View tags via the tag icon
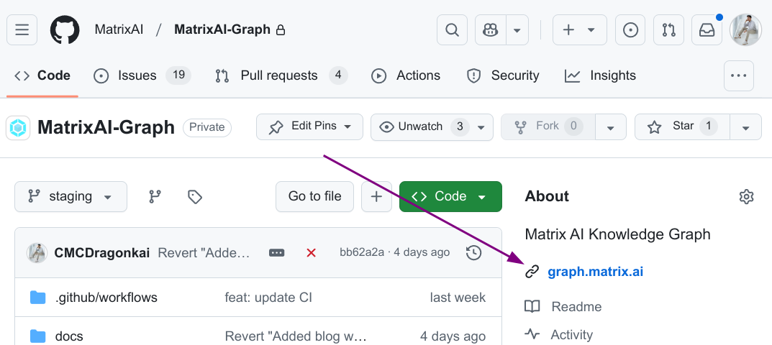This screenshot has height=345, width=772. point(194,196)
